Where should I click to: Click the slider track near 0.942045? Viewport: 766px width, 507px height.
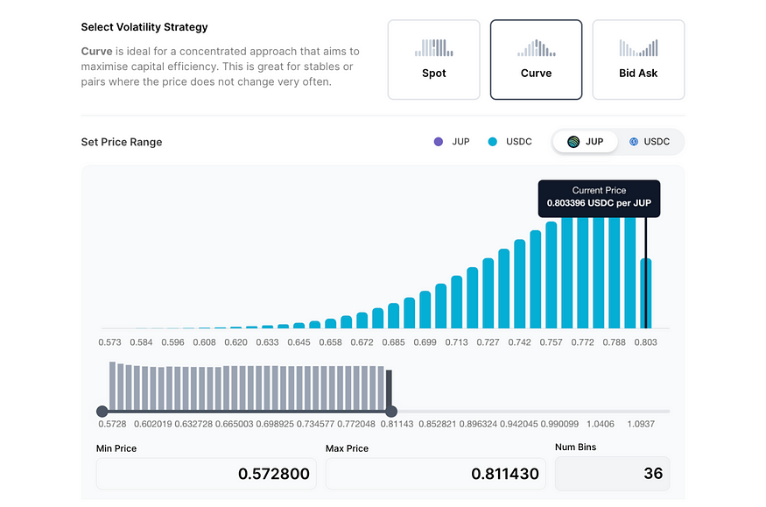(519, 412)
